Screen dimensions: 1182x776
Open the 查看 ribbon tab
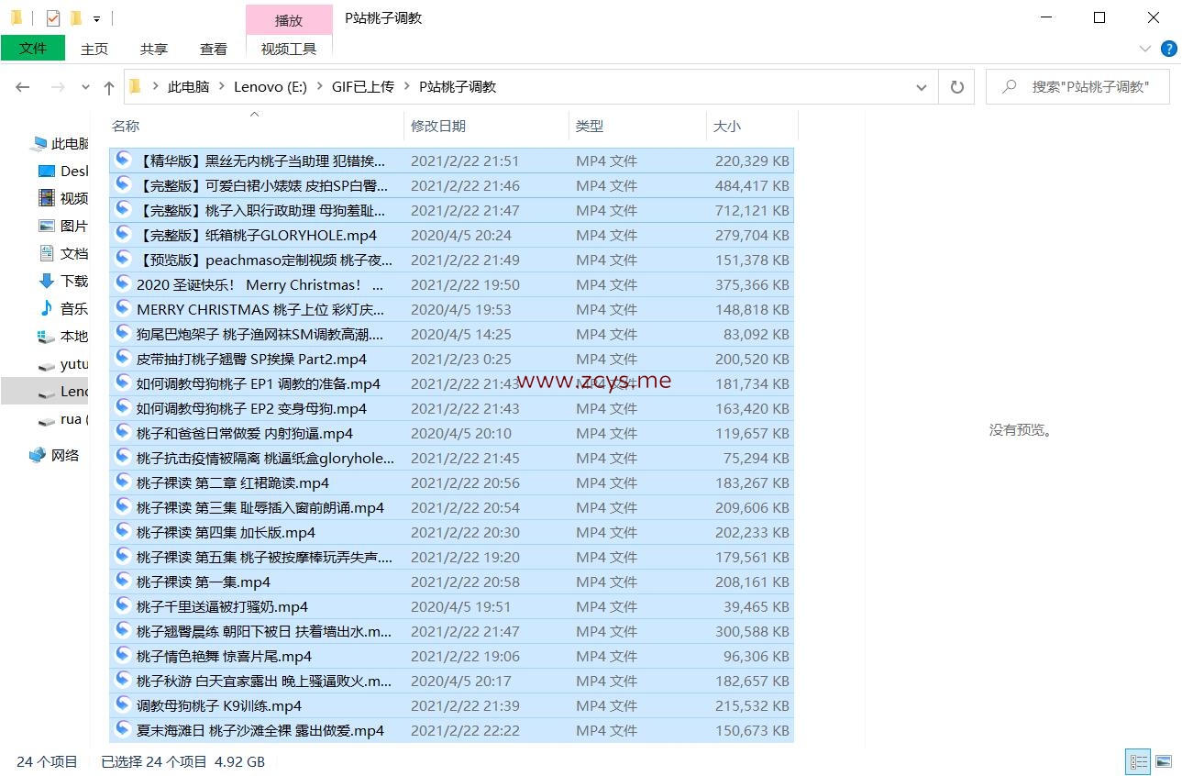(213, 49)
